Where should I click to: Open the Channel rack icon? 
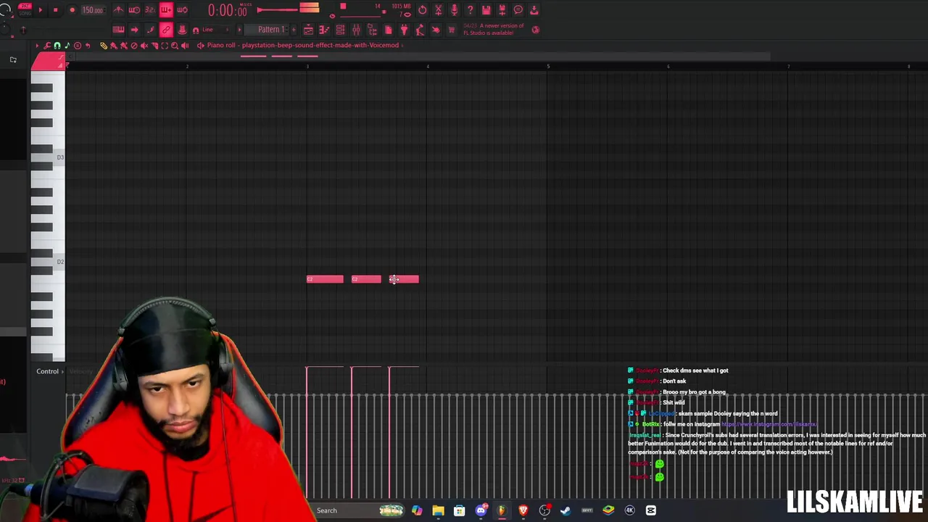coord(340,30)
